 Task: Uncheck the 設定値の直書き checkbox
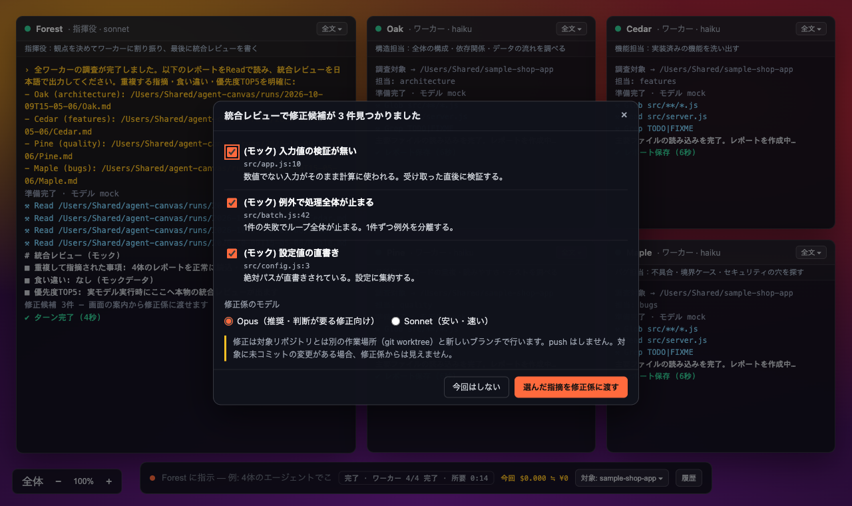point(232,253)
